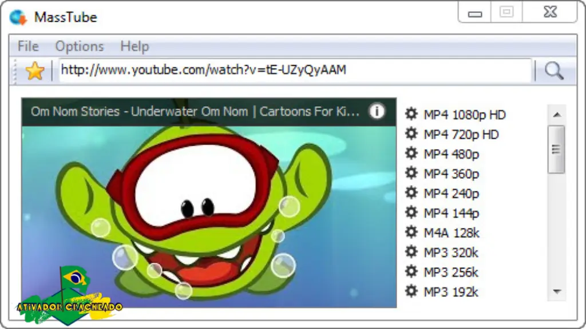Image resolution: width=586 pixels, height=329 pixels.
Task: Click the favorites star icon
Action: [x=35, y=70]
